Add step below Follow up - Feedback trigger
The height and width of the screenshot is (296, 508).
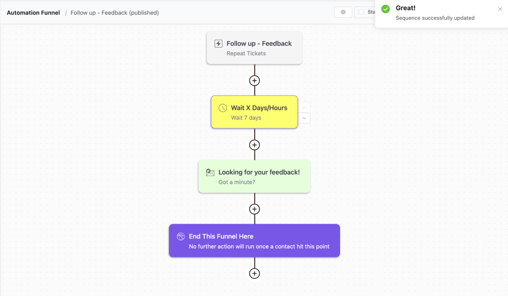254,80
